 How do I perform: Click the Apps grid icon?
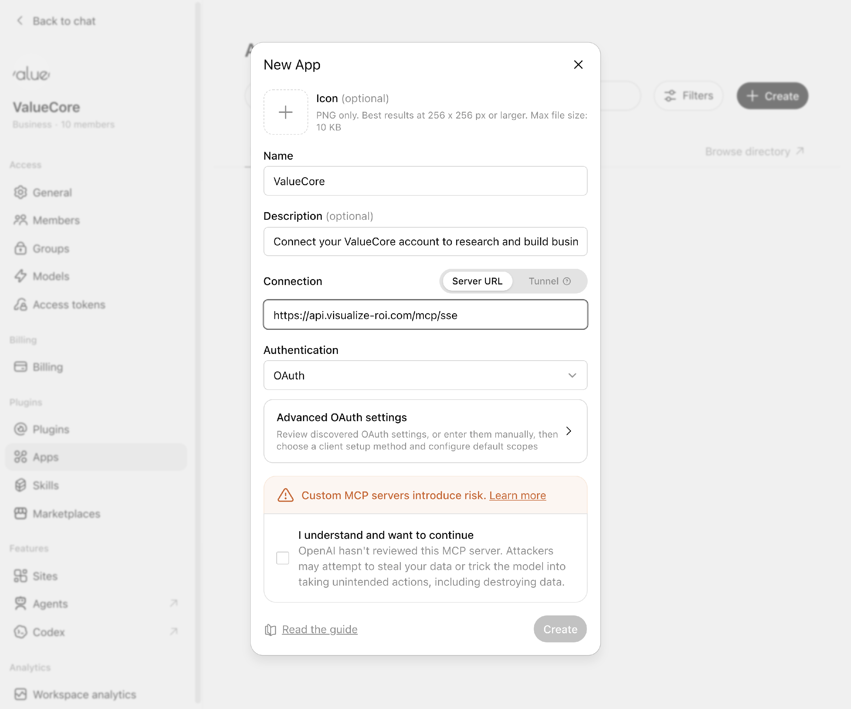pos(20,457)
